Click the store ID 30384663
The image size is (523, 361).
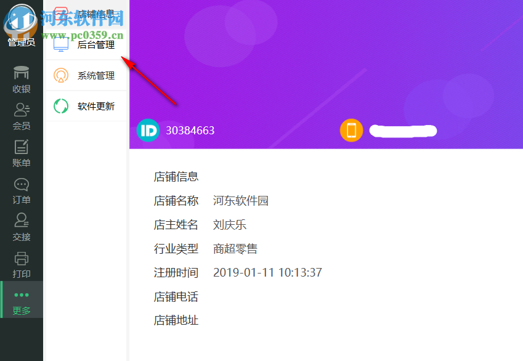(190, 131)
